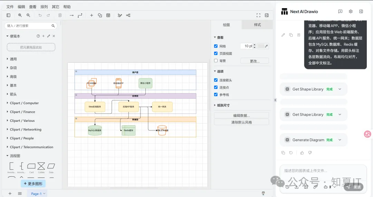Click the 更改... background button
373x197 pixels.
(255, 61)
